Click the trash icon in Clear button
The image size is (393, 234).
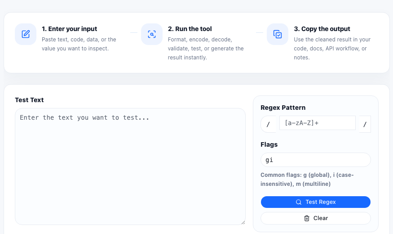pos(306,218)
